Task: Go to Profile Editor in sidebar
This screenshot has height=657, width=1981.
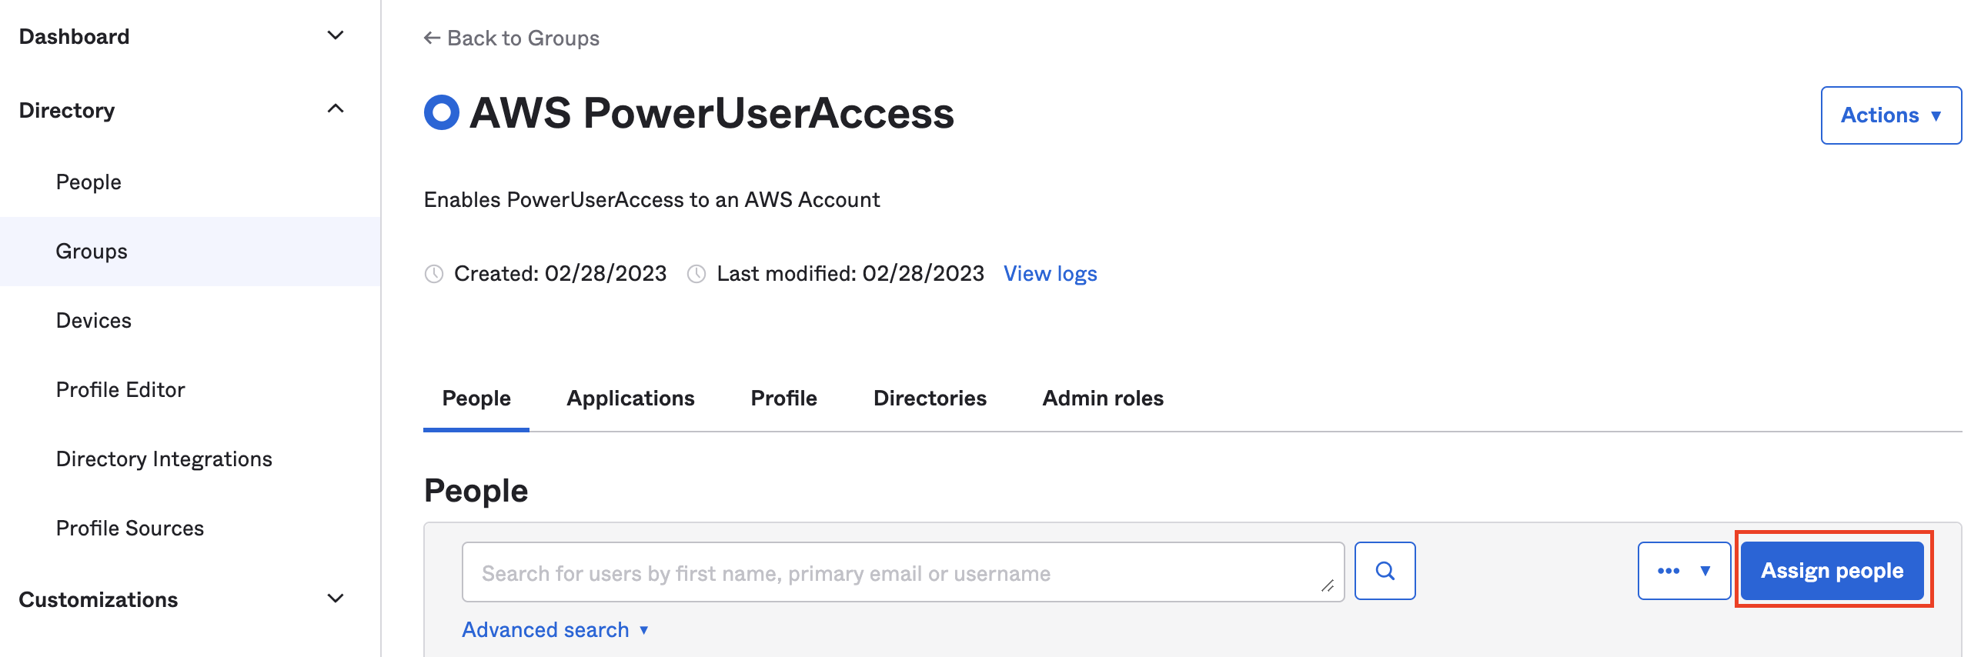Action: (120, 390)
